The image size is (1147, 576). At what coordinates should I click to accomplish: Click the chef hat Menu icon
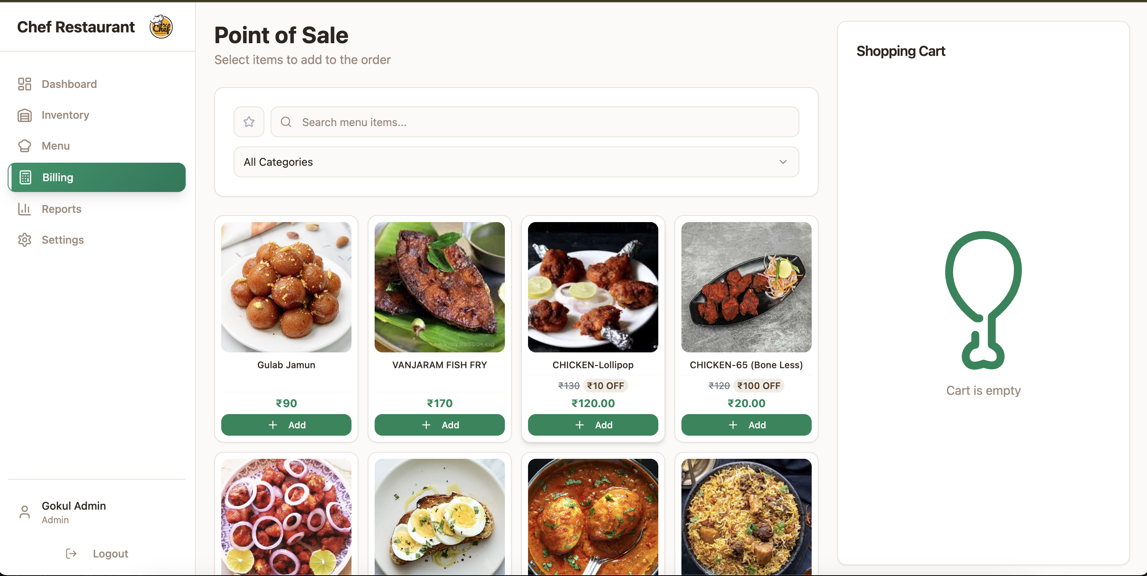tap(25, 146)
